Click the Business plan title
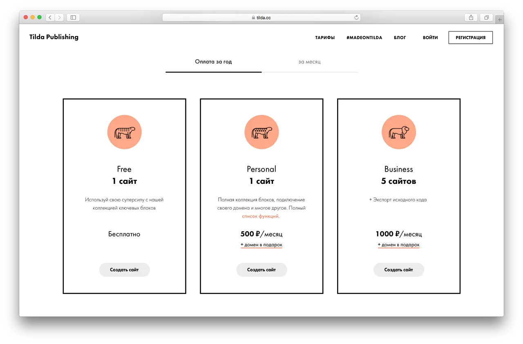 tap(399, 169)
